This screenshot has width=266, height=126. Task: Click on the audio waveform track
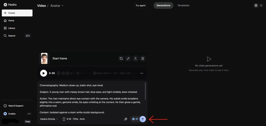97,73
